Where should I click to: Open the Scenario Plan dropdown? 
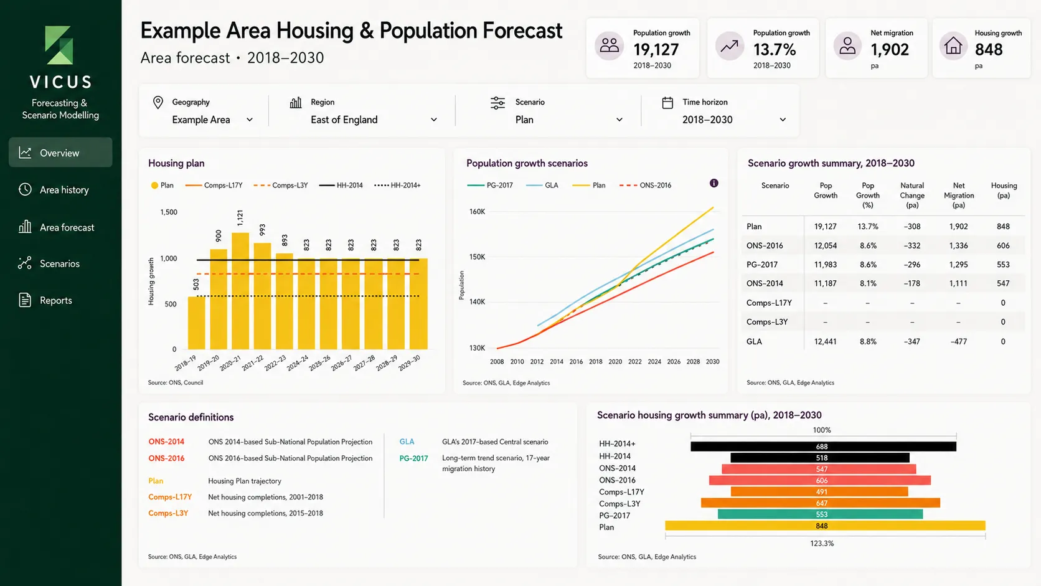point(569,120)
